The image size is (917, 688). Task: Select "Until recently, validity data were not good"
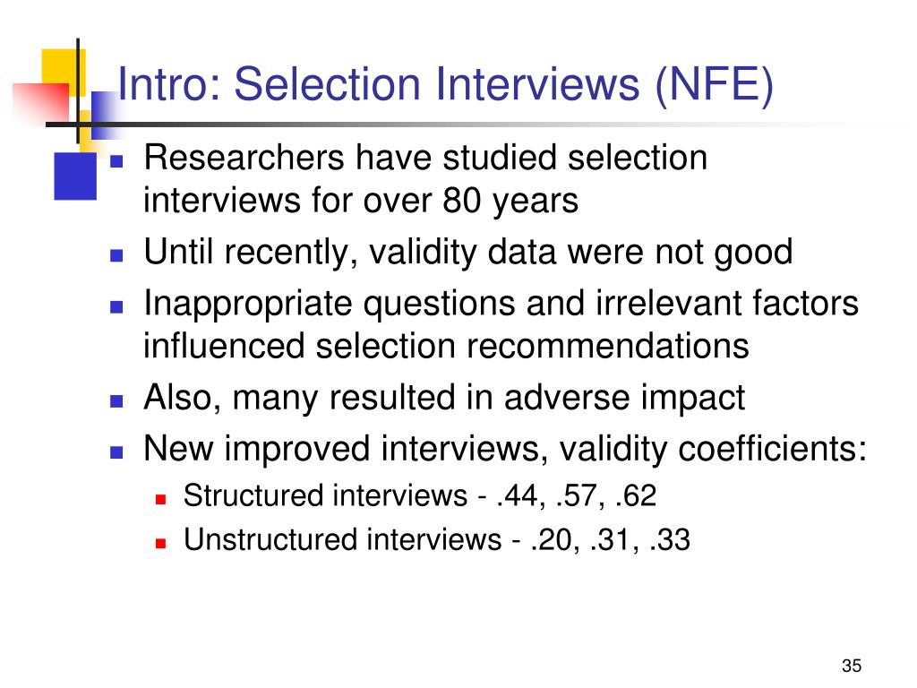point(468,253)
